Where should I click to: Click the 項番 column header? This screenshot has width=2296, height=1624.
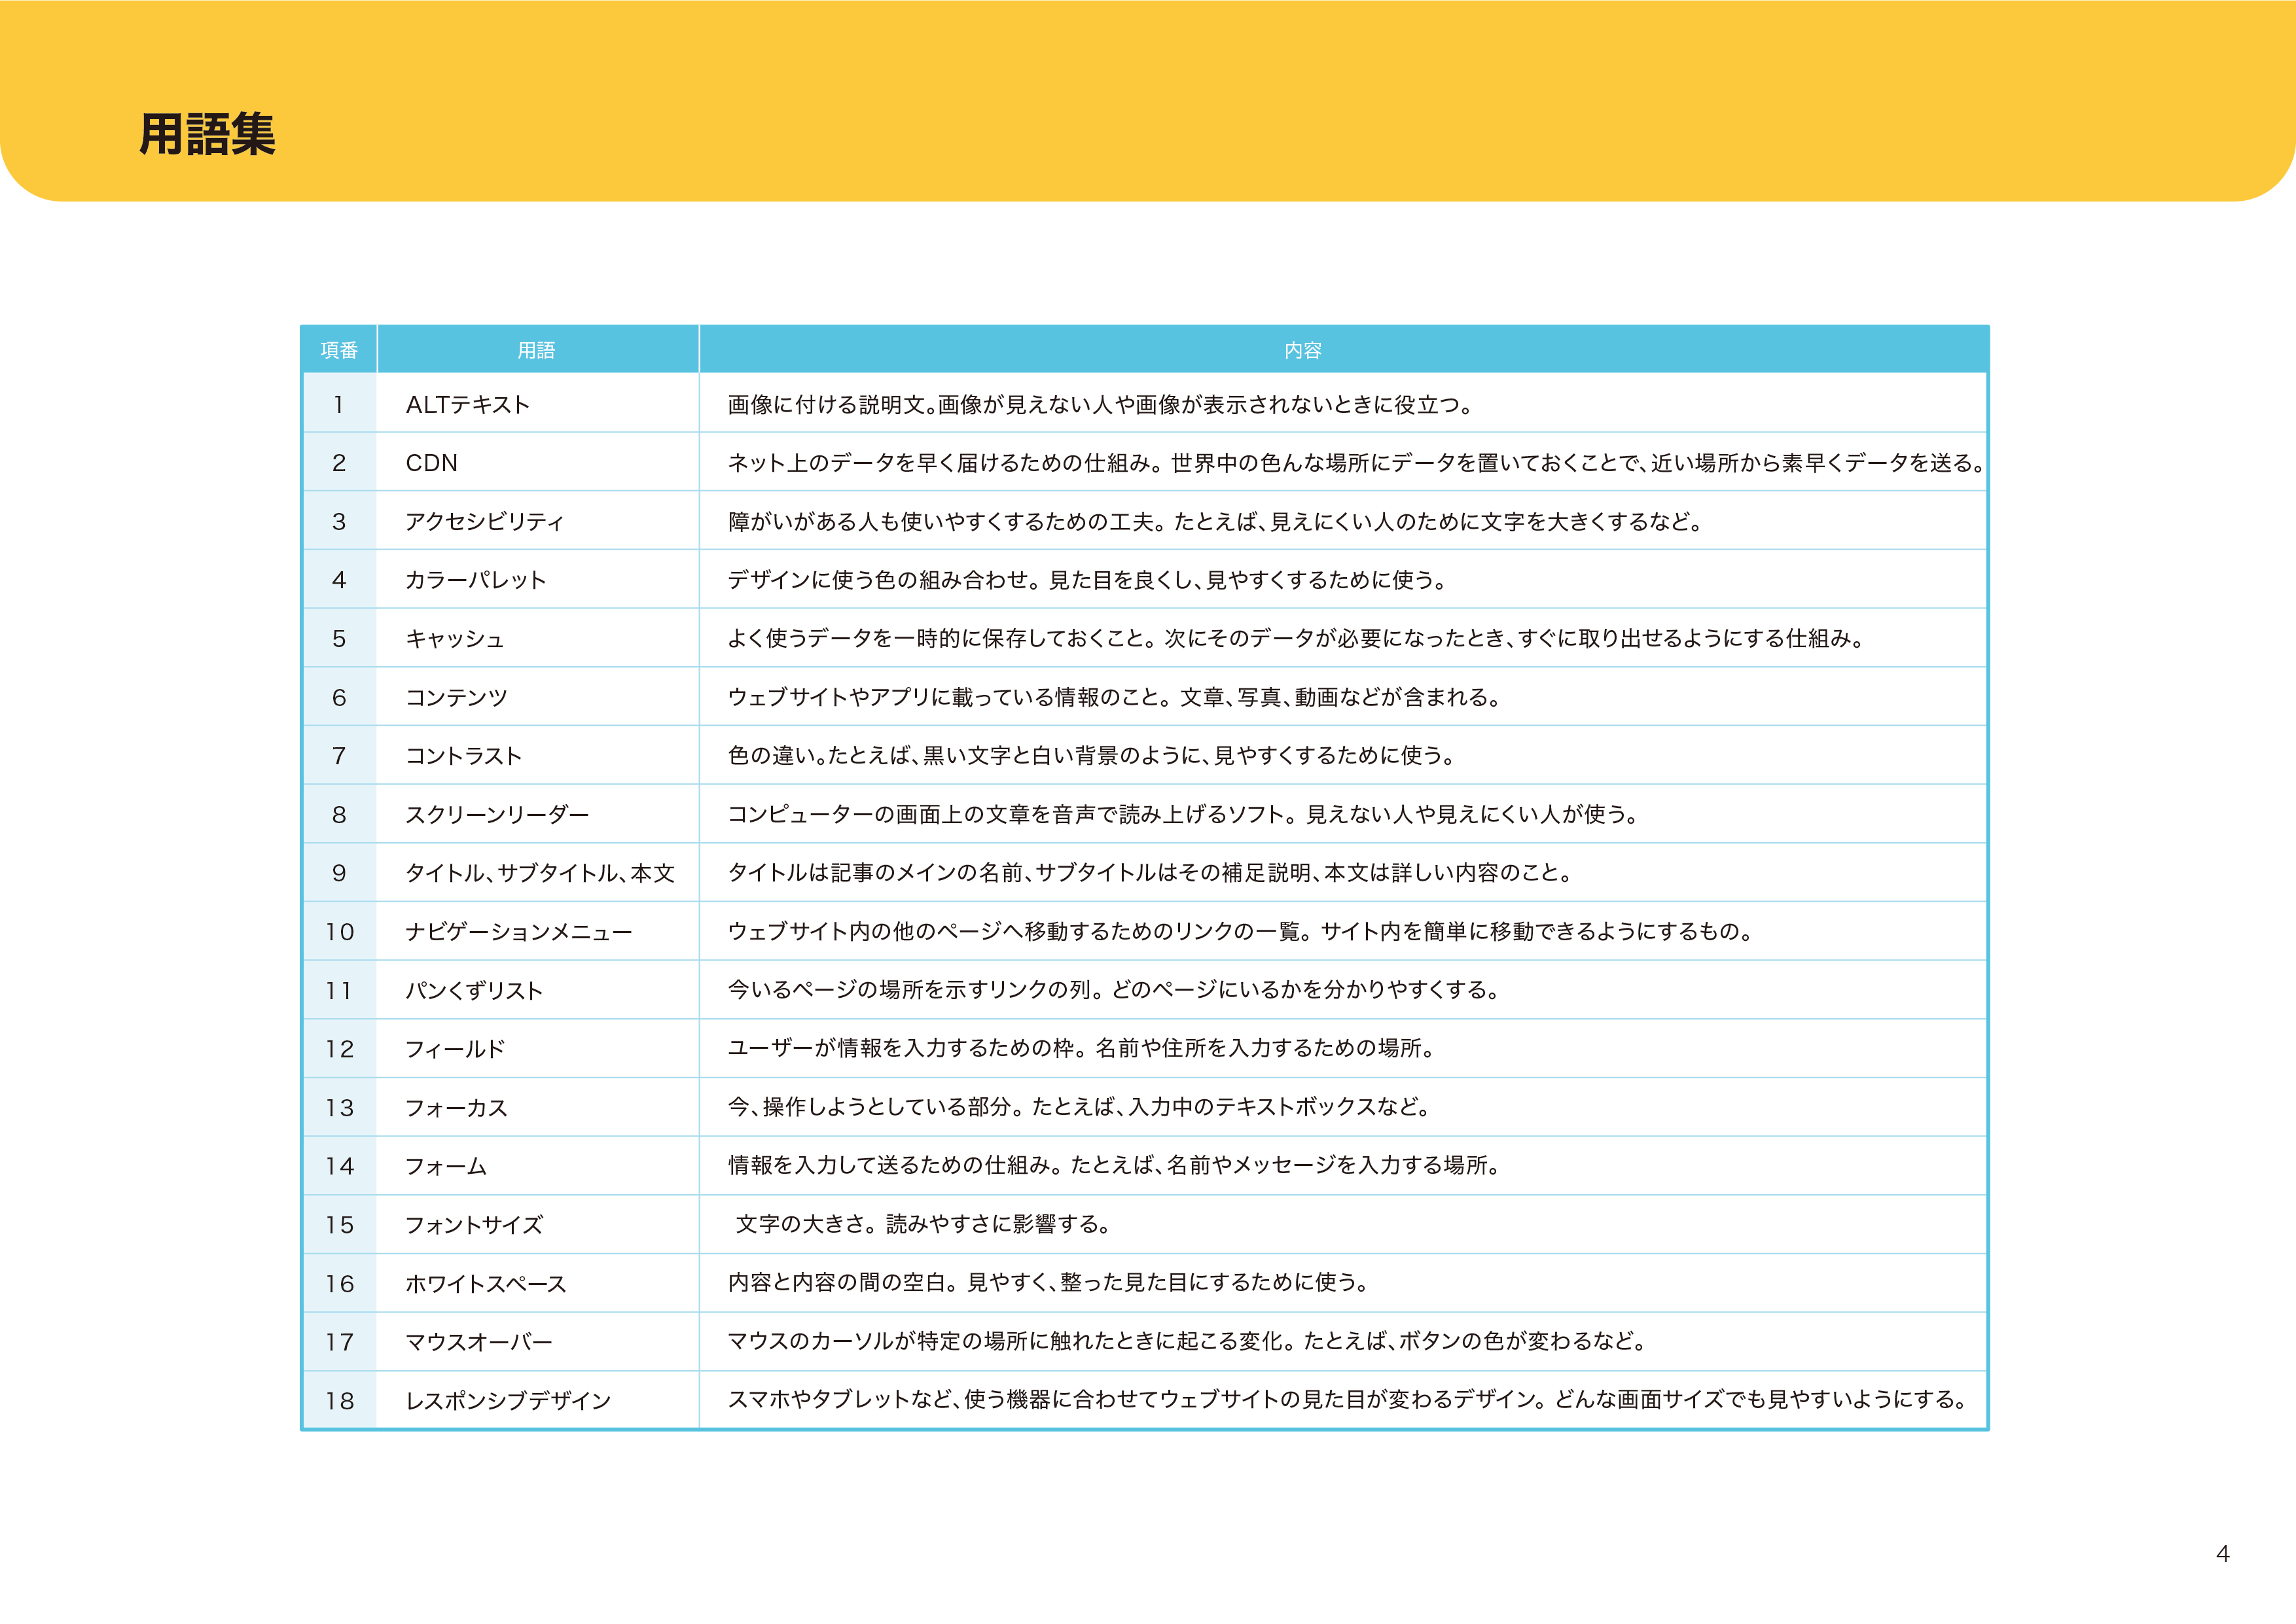point(339,350)
